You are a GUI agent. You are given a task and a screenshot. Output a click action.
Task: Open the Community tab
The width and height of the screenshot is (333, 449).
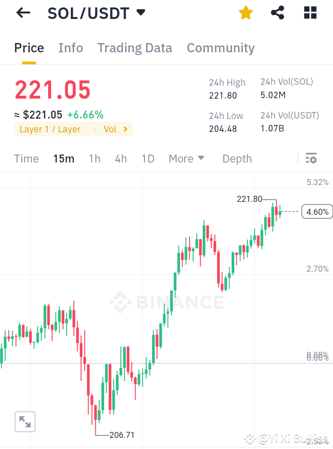click(x=220, y=48)
